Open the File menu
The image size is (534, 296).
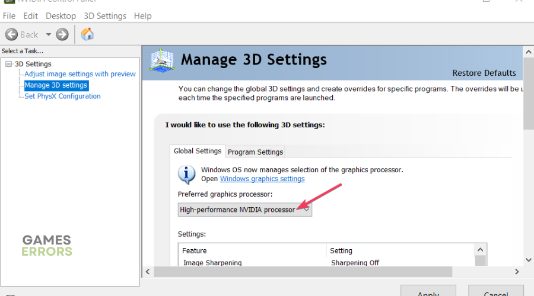point(9,16)
